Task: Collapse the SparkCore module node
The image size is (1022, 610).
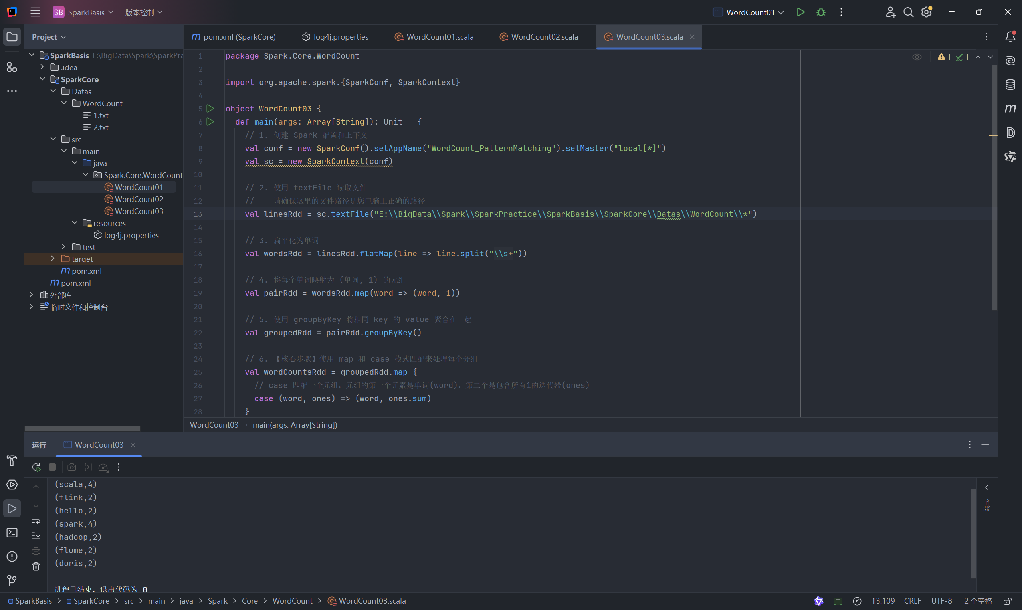Action: coord(42,79)
